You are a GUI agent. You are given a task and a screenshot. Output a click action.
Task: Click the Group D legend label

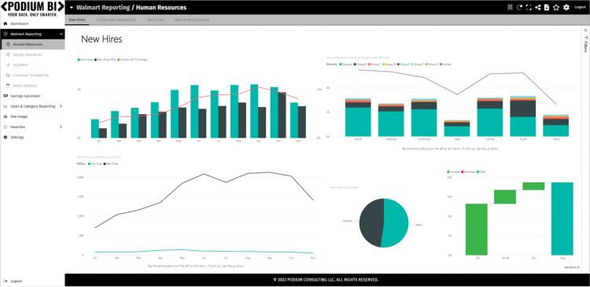[x=390, y=64]
